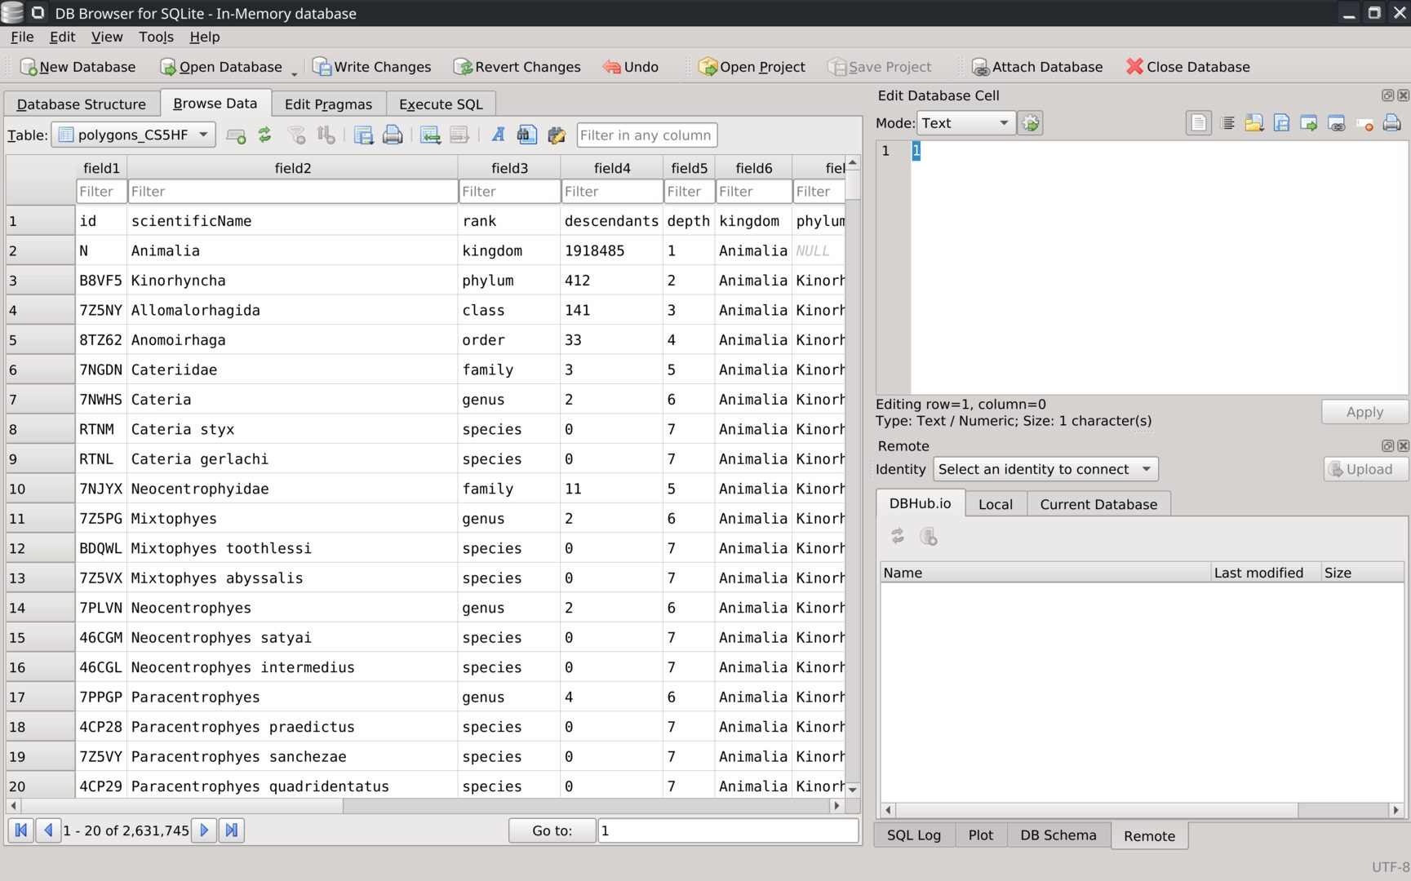Click the binoculars find in table icon

[x=527, y=135]
